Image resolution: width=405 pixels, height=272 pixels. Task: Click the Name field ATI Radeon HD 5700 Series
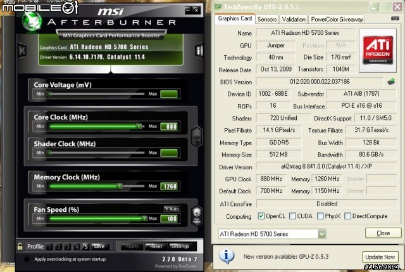point(305,33)
